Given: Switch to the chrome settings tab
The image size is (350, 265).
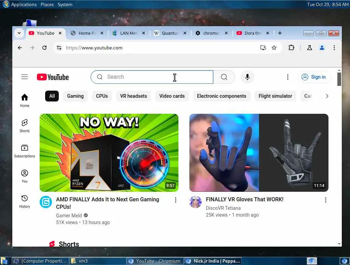Looking at the screenshot, I should tap(211, 33).
